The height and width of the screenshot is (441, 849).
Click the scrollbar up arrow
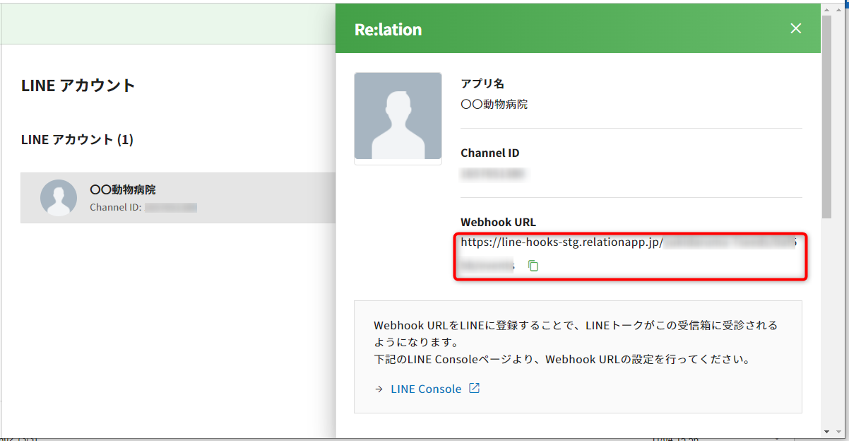[x=827, y=8]
